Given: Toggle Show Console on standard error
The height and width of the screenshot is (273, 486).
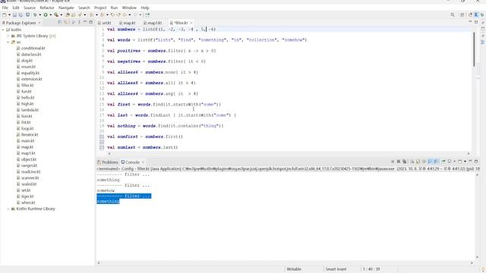Looking at the screenshot, I should pos(436,162).
